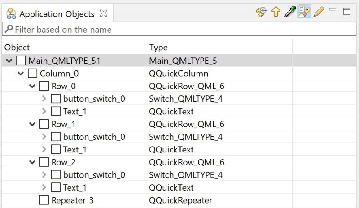Click the Filter based on the name field
This screenshot has width=359, height=208.
coord(179,29)
